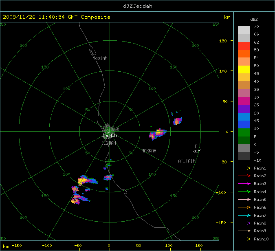Click the yellow Rain10 arrow icon
The image size is (275, 251).
coord(244,239)
